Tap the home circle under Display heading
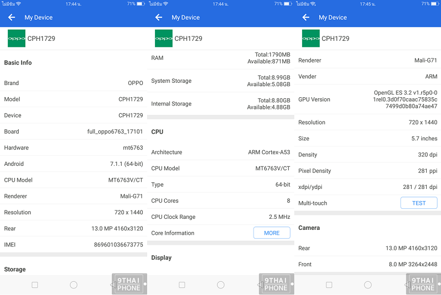Screen dimensions: 441x295 (221, 285)
